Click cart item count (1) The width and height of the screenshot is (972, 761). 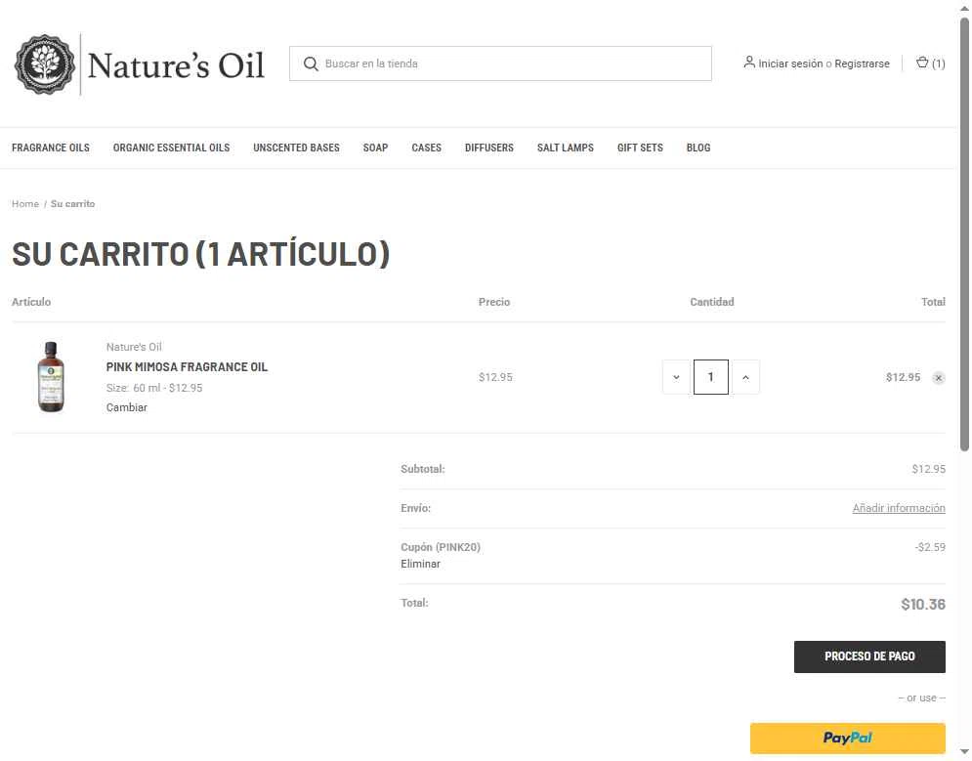click(938, 63)
